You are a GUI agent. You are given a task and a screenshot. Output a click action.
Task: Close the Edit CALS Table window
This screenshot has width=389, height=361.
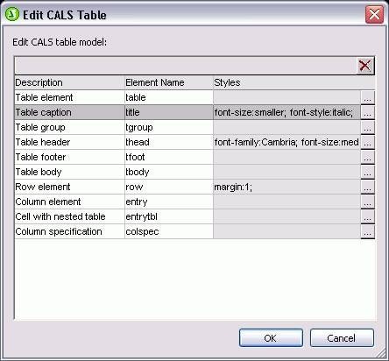pyautogui.click(x=374, y=14)
